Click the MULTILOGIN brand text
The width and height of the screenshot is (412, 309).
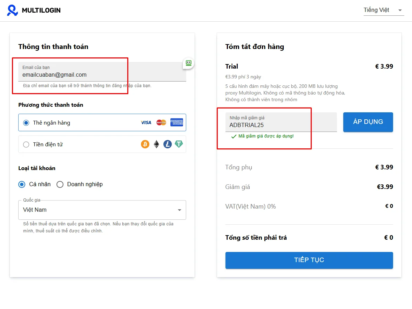(x=41, y=10)
